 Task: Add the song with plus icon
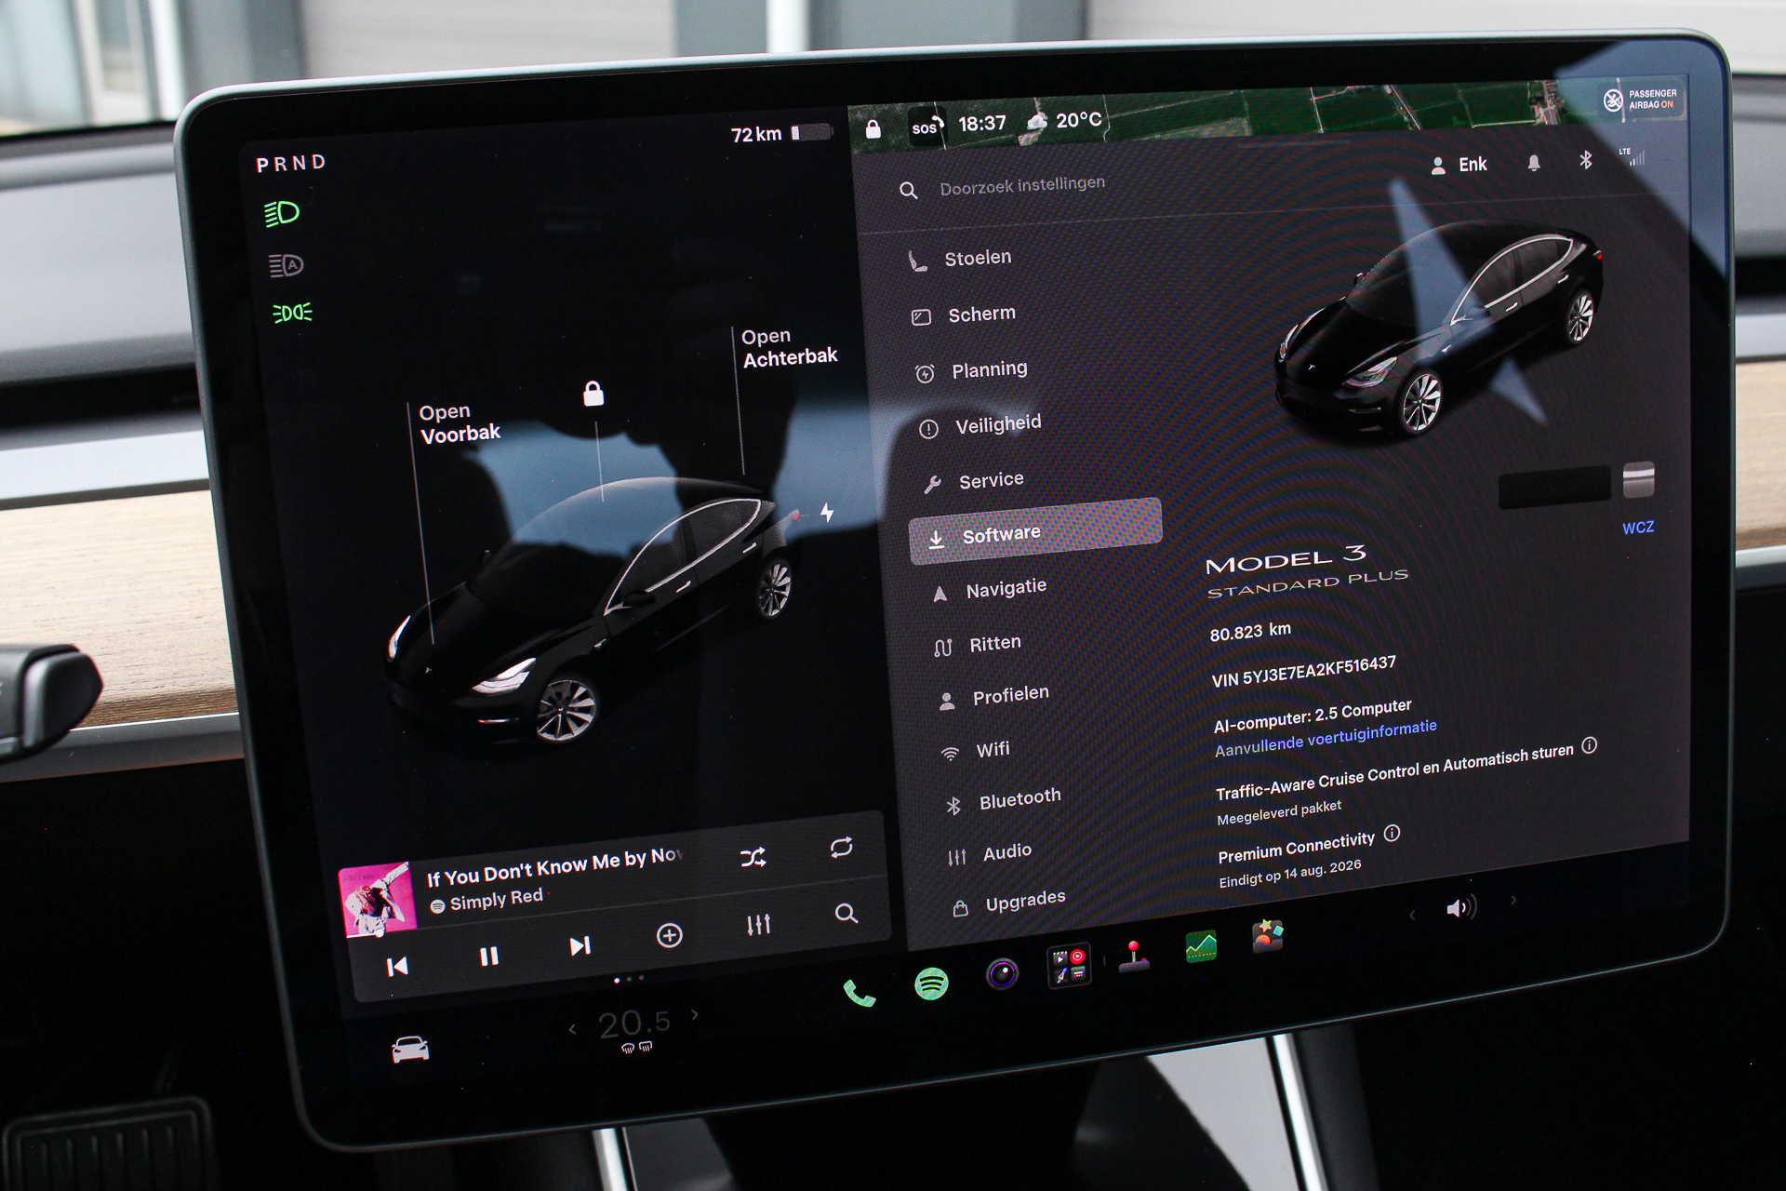[669, 935]
